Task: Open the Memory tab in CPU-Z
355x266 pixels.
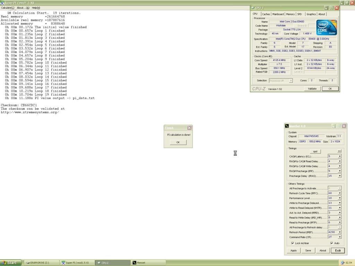Action: click(x=290, y=14)
